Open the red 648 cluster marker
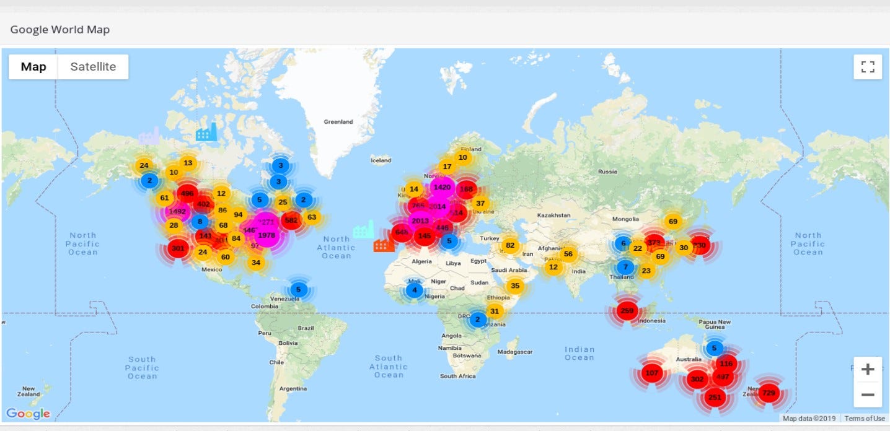This screenshot has width=890, height=431. click(402, 233)
